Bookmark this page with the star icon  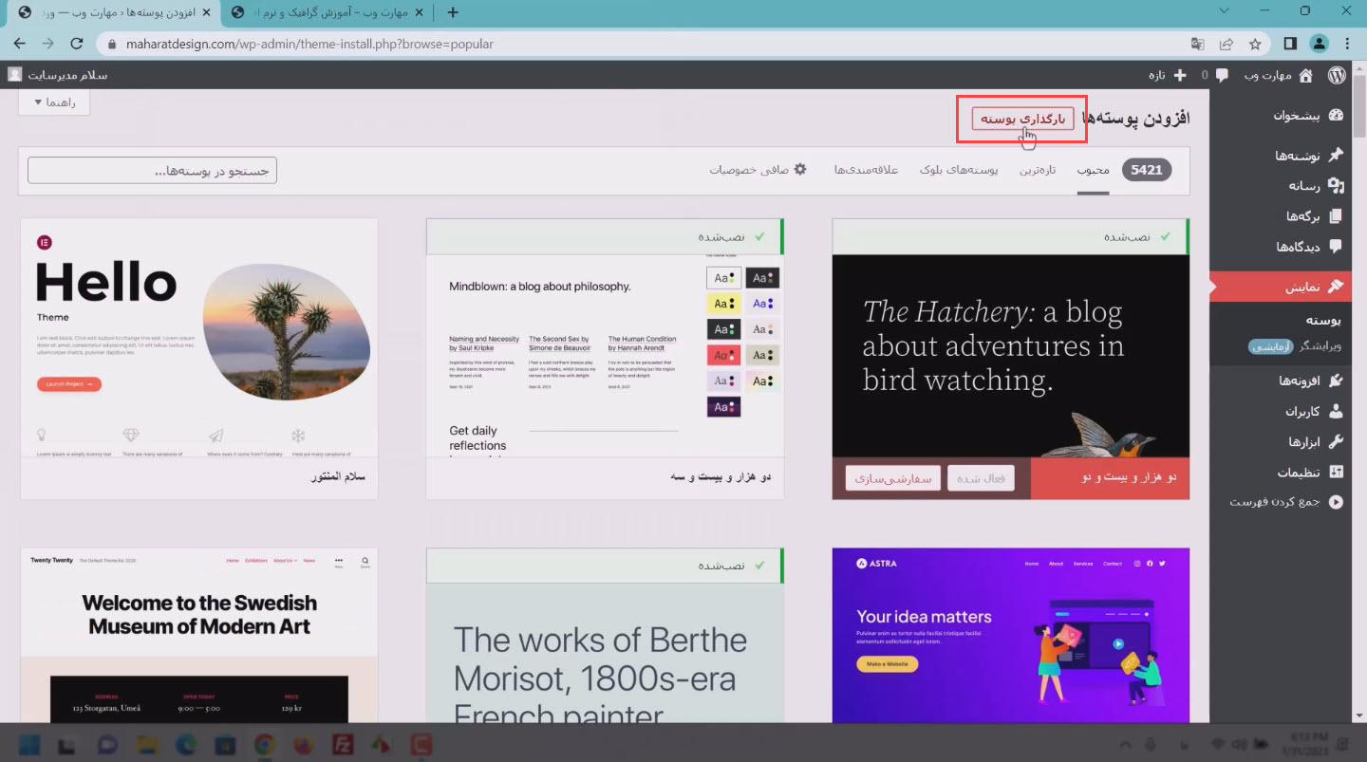click(1255, 44)
